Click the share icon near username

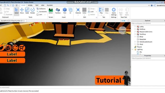[154, 5]
